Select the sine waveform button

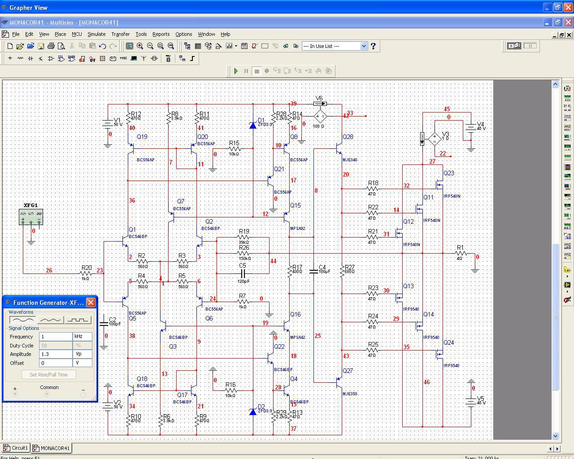[22, 320]
